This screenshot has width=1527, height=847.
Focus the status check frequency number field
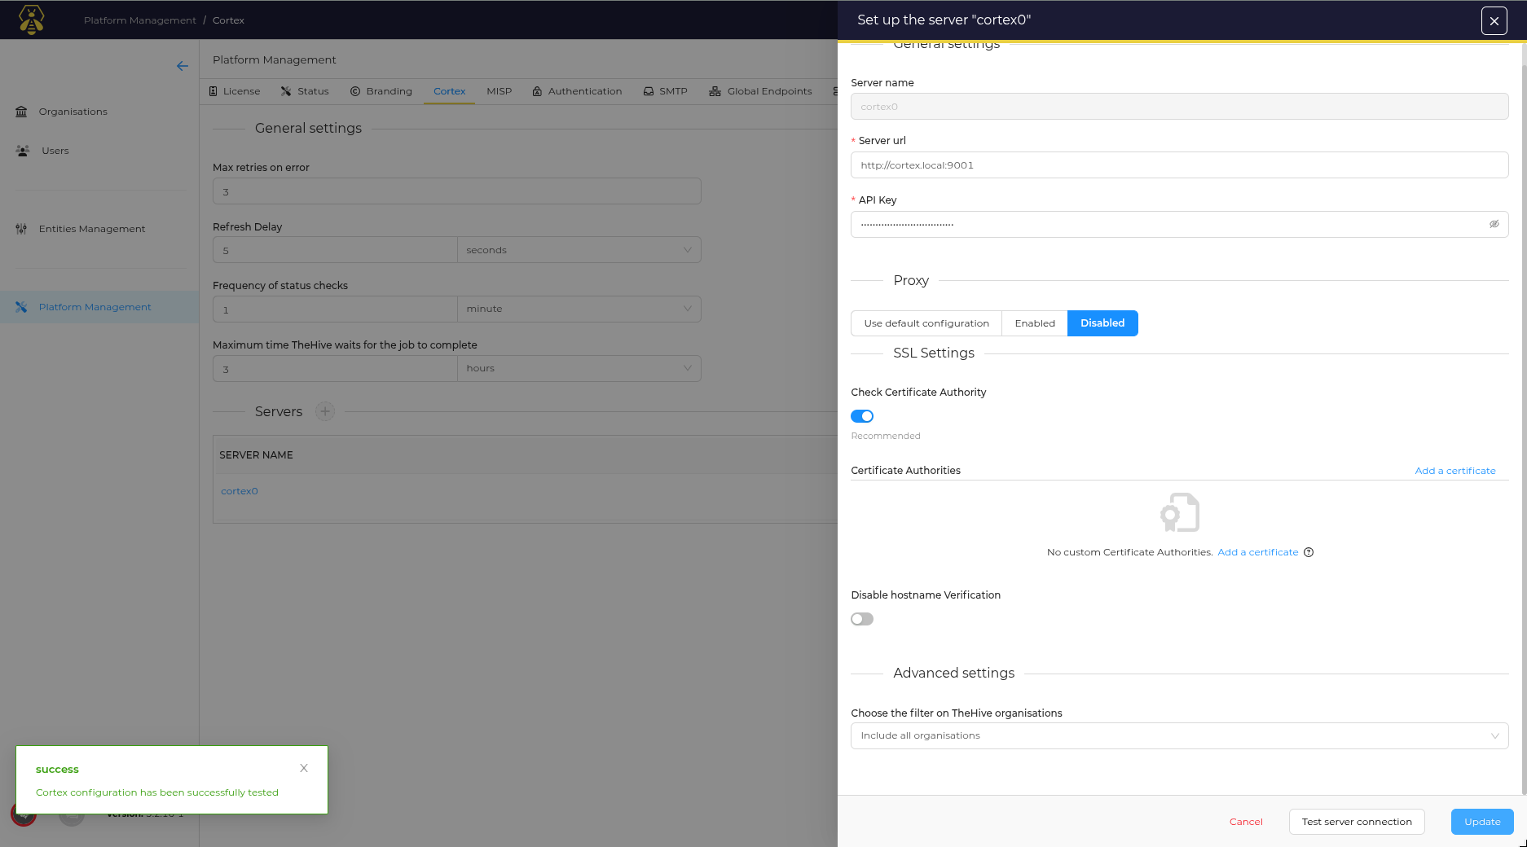pos(335,309)
